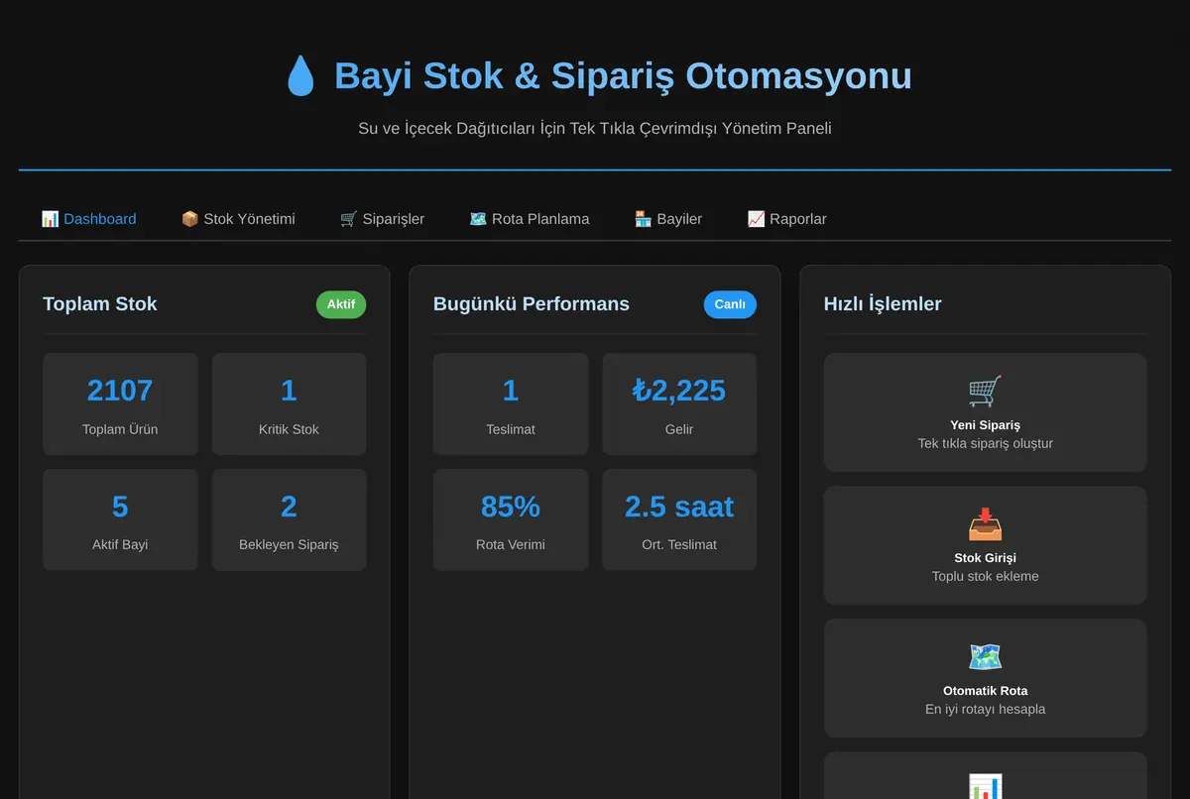Viewport: 1190px width, 799px height.
Task: Open the Siparişler tab
Action: click(x=382, y=219)
